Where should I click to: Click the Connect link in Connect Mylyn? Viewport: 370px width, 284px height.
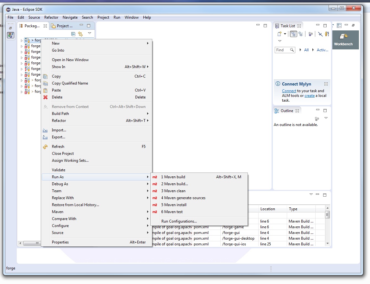(289, 91)
